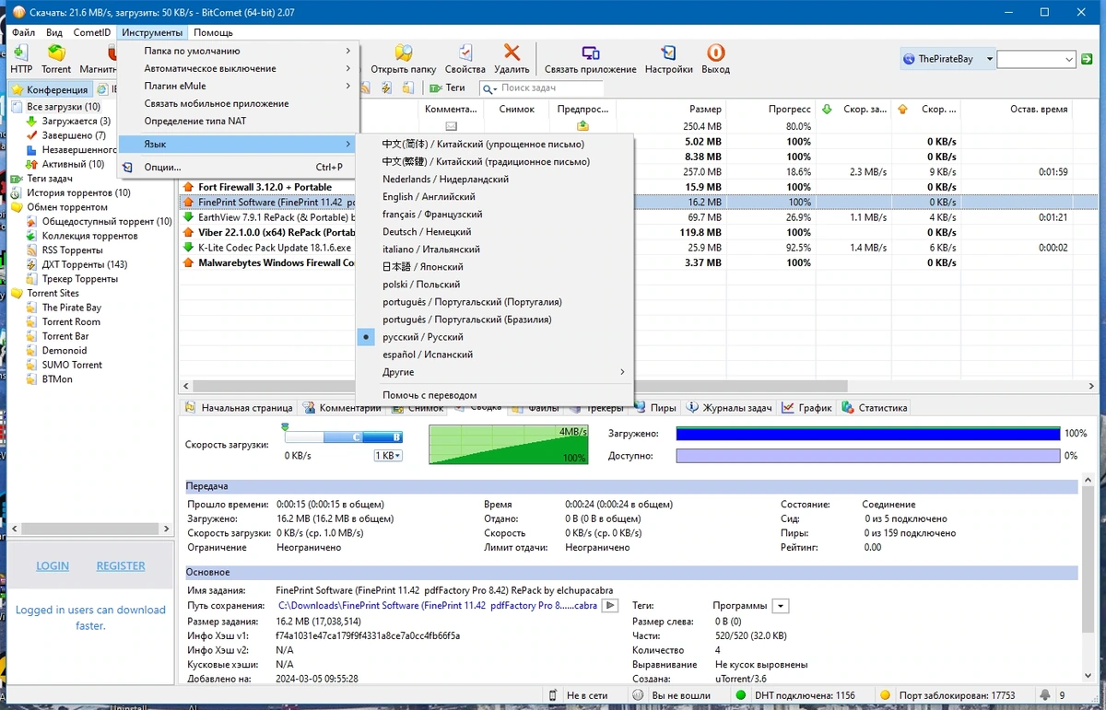Select Nederlands / Нидерландский language
Viewport: 1106px width, 710px height.
pyautogui.click(x=494, y=179)
